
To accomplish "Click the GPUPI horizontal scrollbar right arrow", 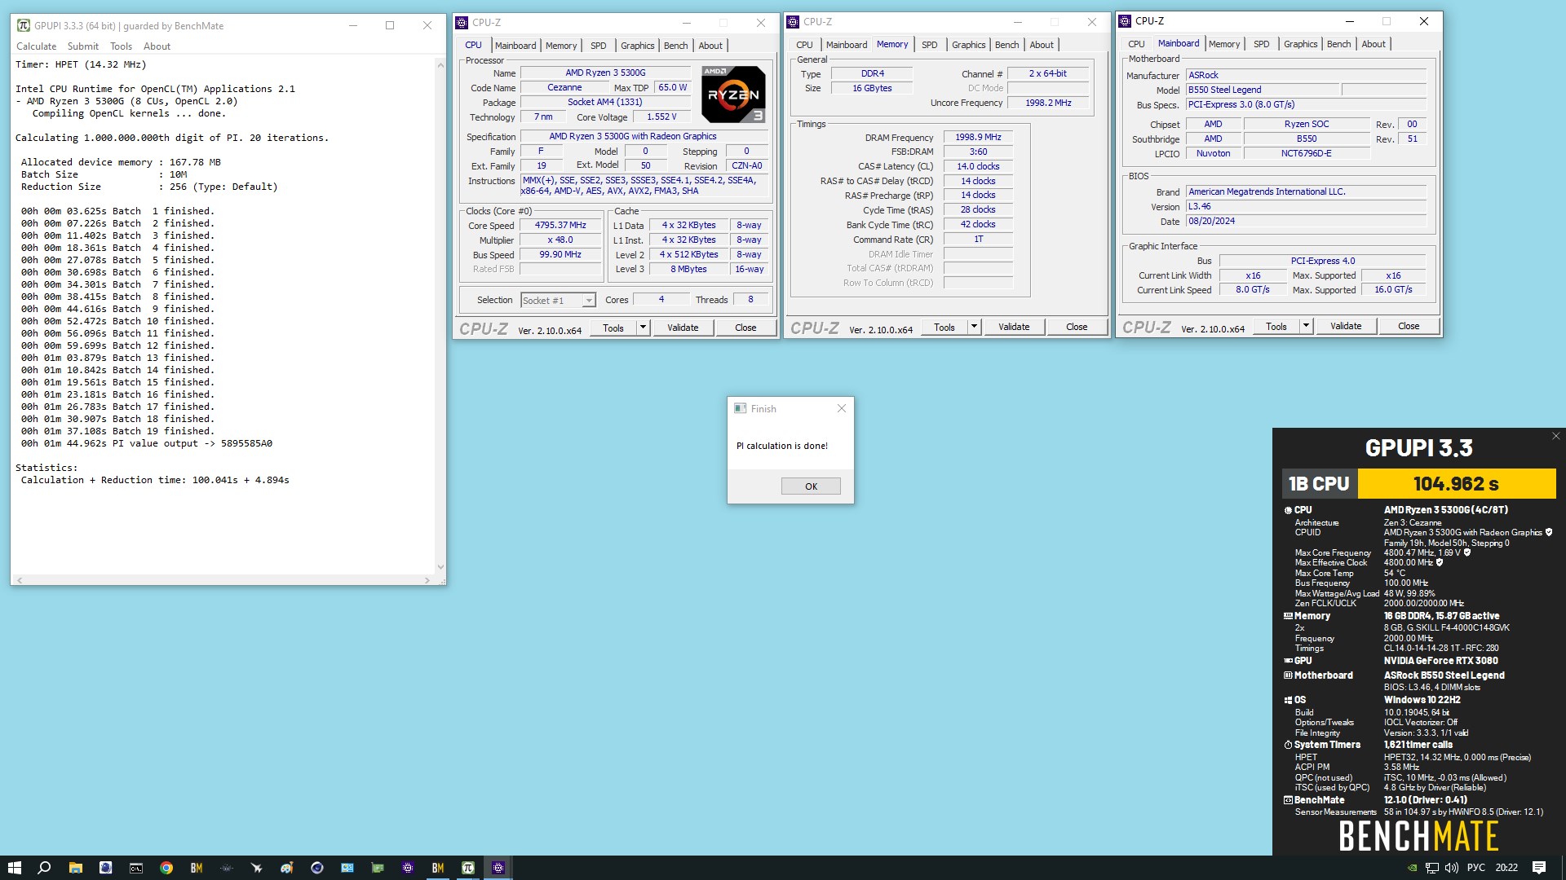I will click(x=427, y=580).
